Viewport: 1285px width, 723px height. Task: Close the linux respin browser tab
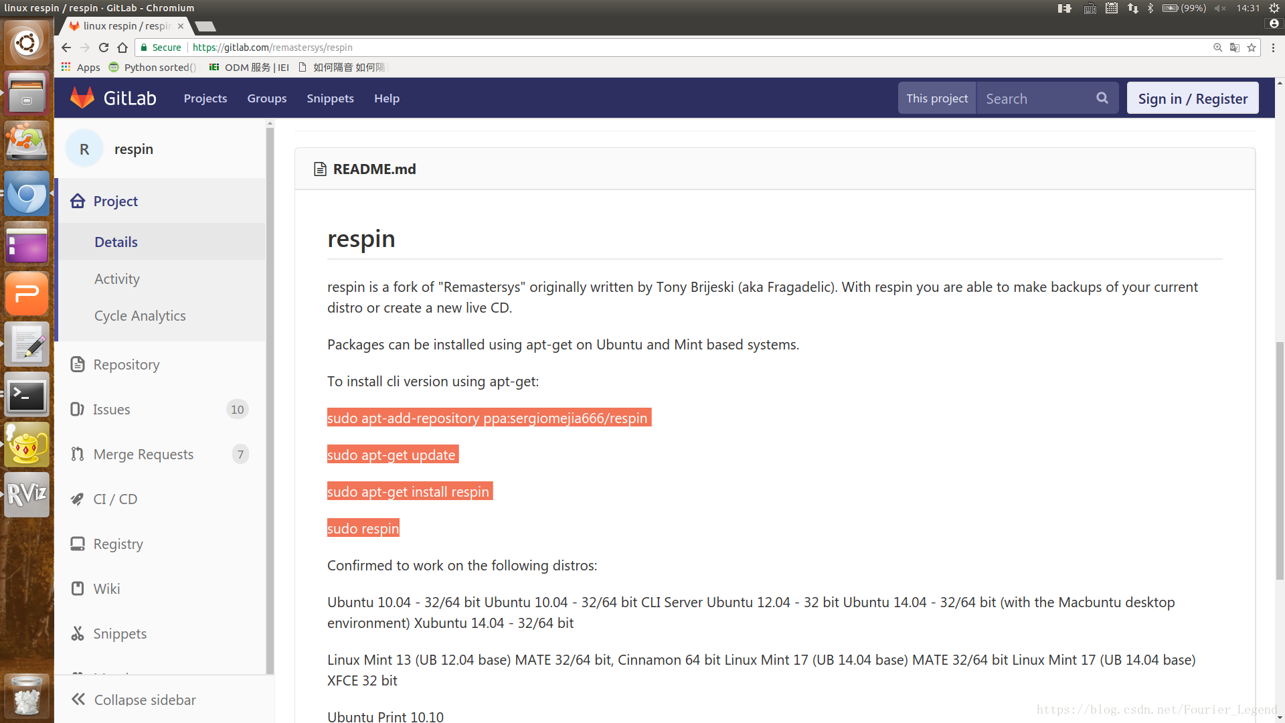pos(181,26)
